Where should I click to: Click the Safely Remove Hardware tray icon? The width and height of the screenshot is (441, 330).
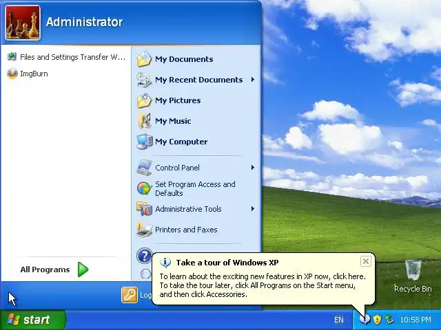point(389,319)
